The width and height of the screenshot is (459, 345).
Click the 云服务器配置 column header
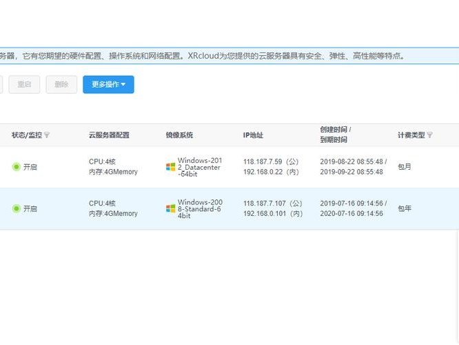(x=109, y=135)
